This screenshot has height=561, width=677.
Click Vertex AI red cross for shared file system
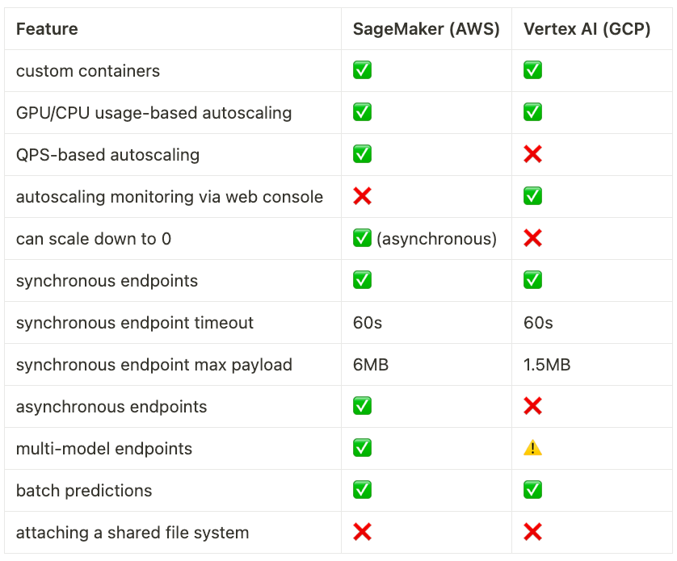(532, 532)
